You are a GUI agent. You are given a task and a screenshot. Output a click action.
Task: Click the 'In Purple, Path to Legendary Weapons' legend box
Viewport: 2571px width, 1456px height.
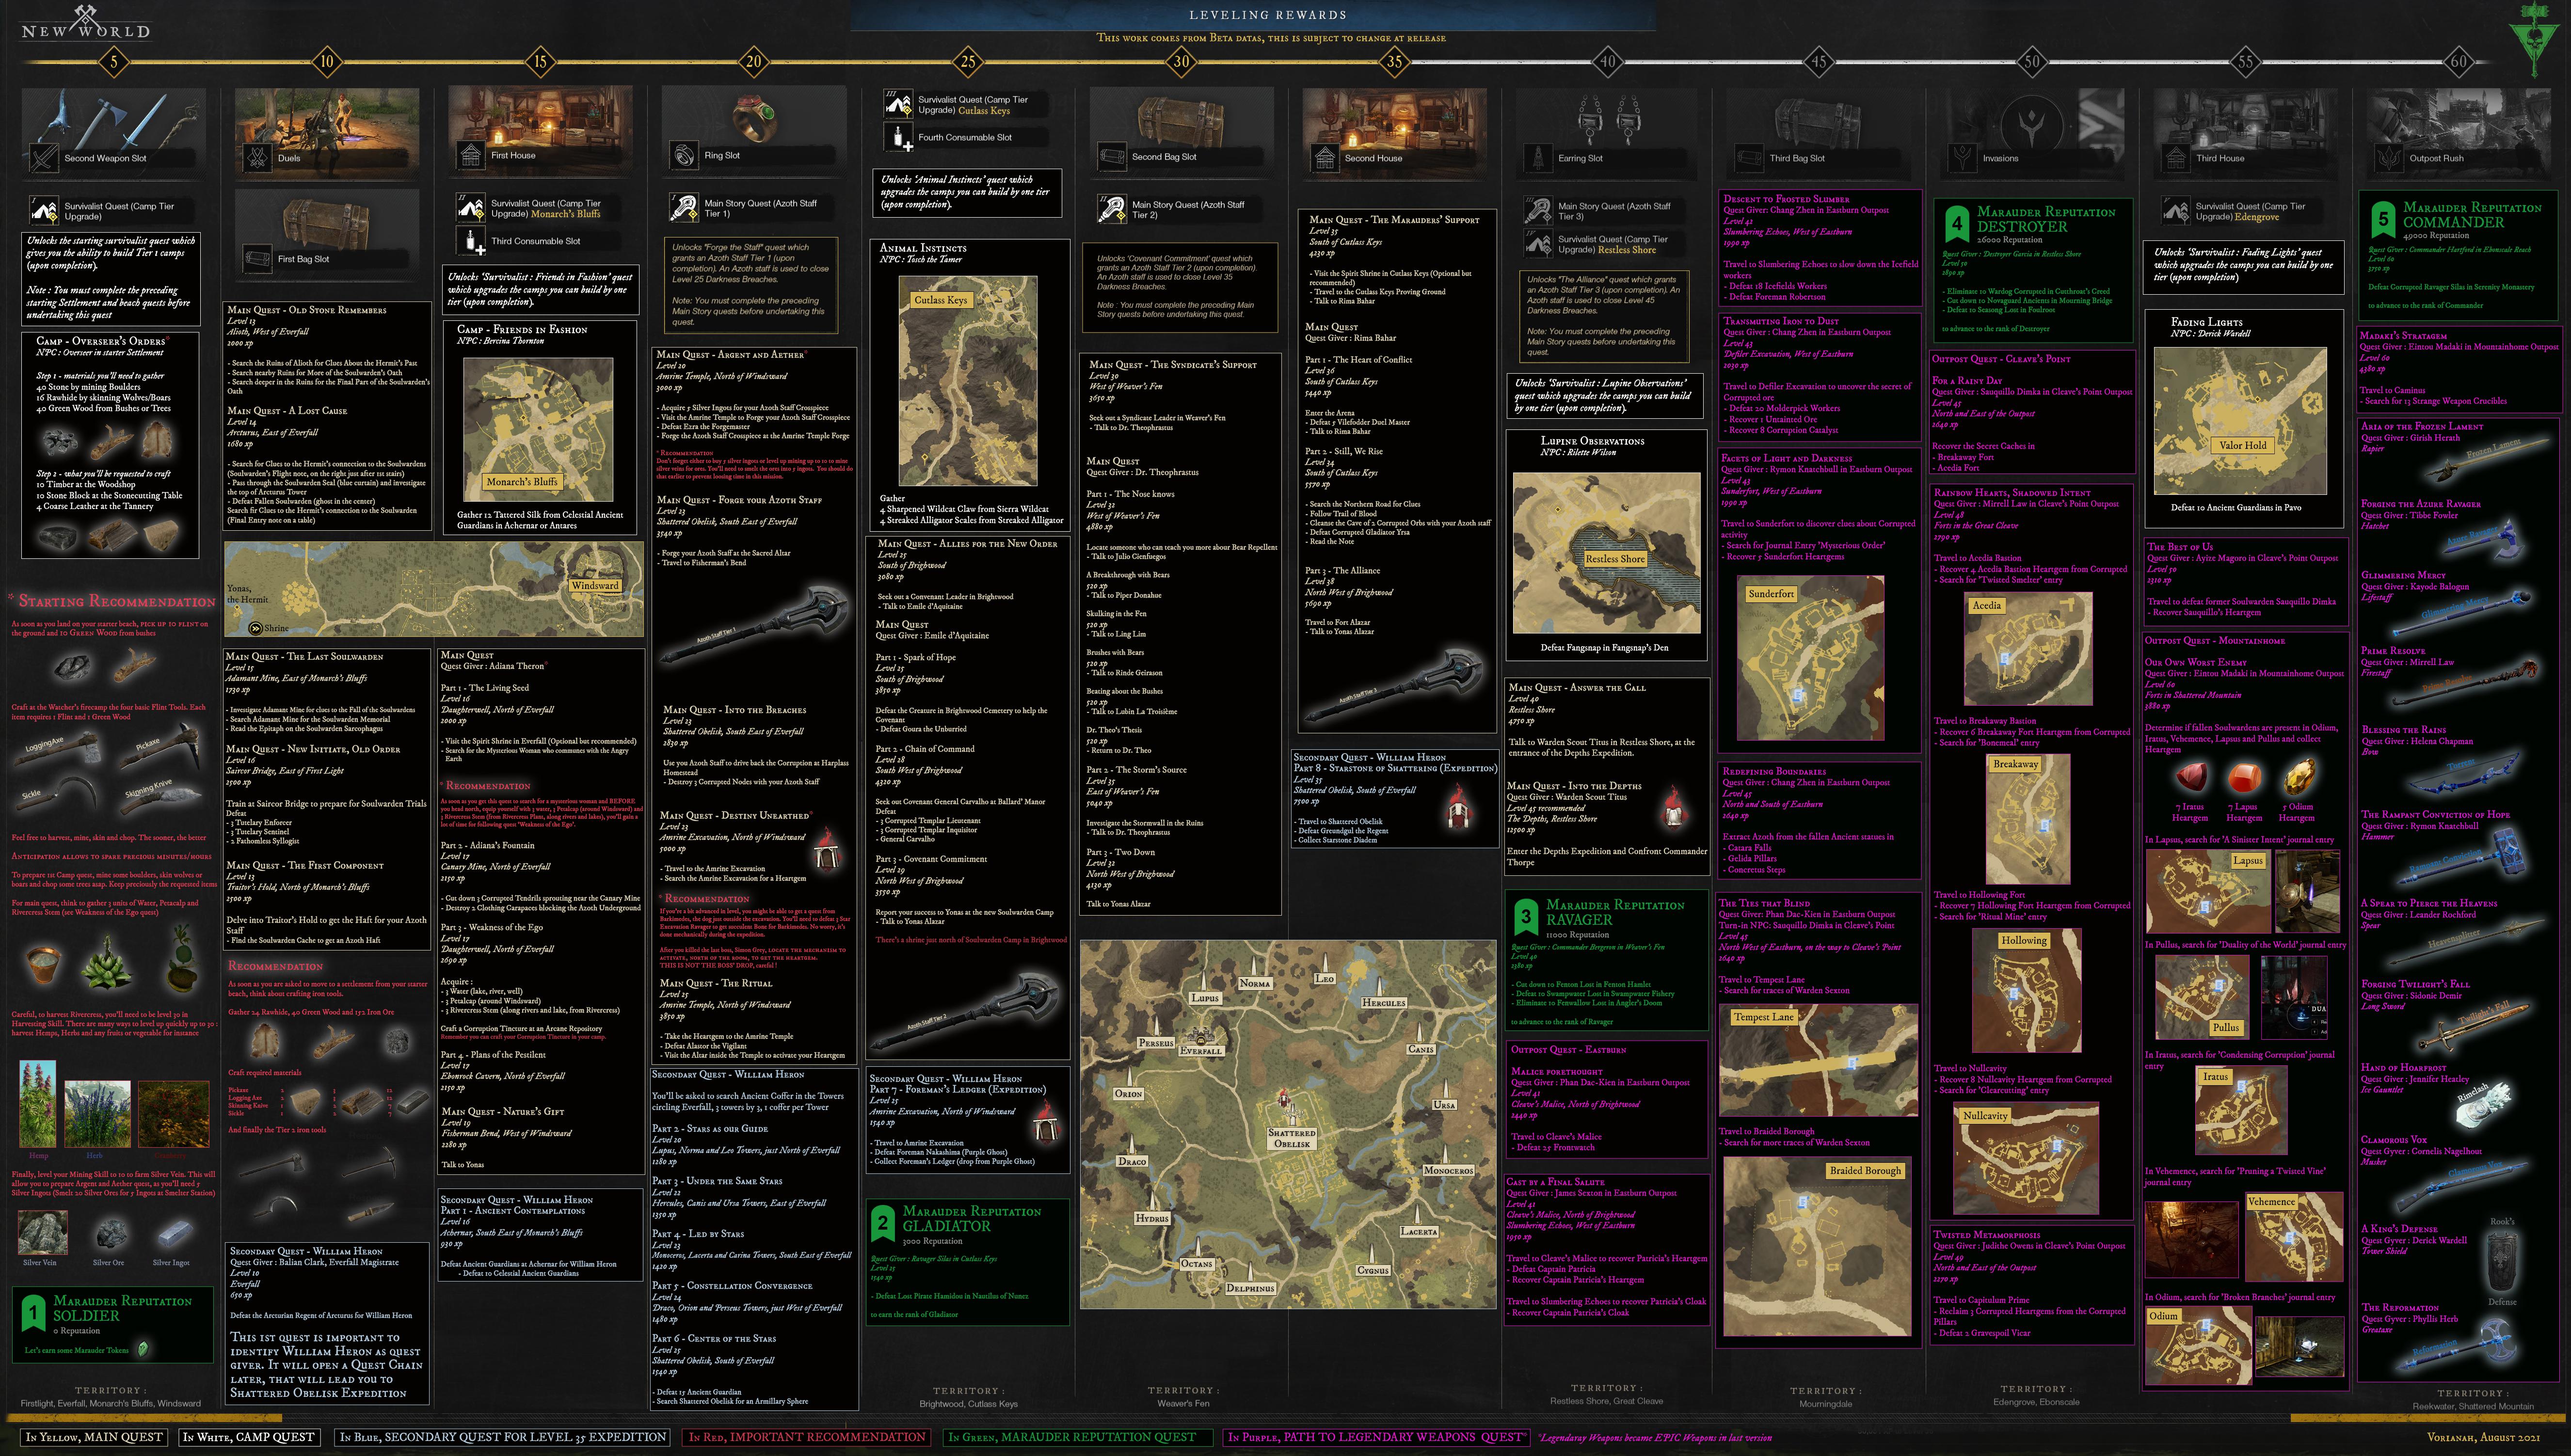[x=1376, y=1437]
